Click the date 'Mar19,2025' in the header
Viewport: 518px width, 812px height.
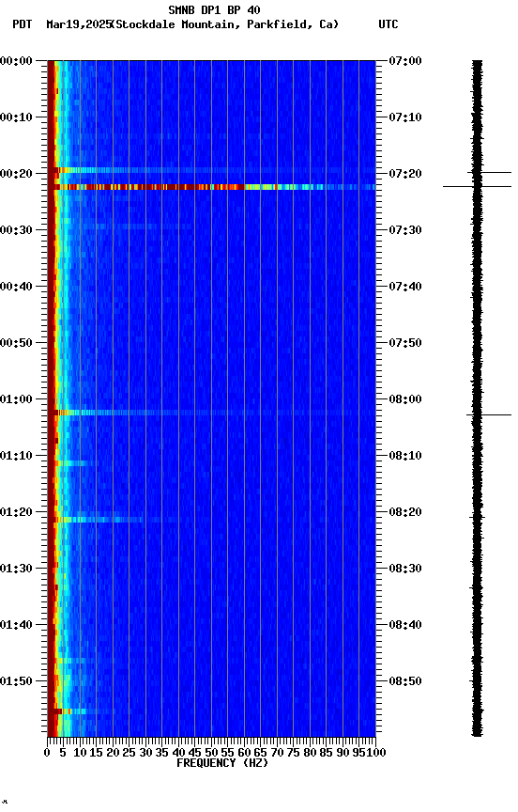pos(79,24)
